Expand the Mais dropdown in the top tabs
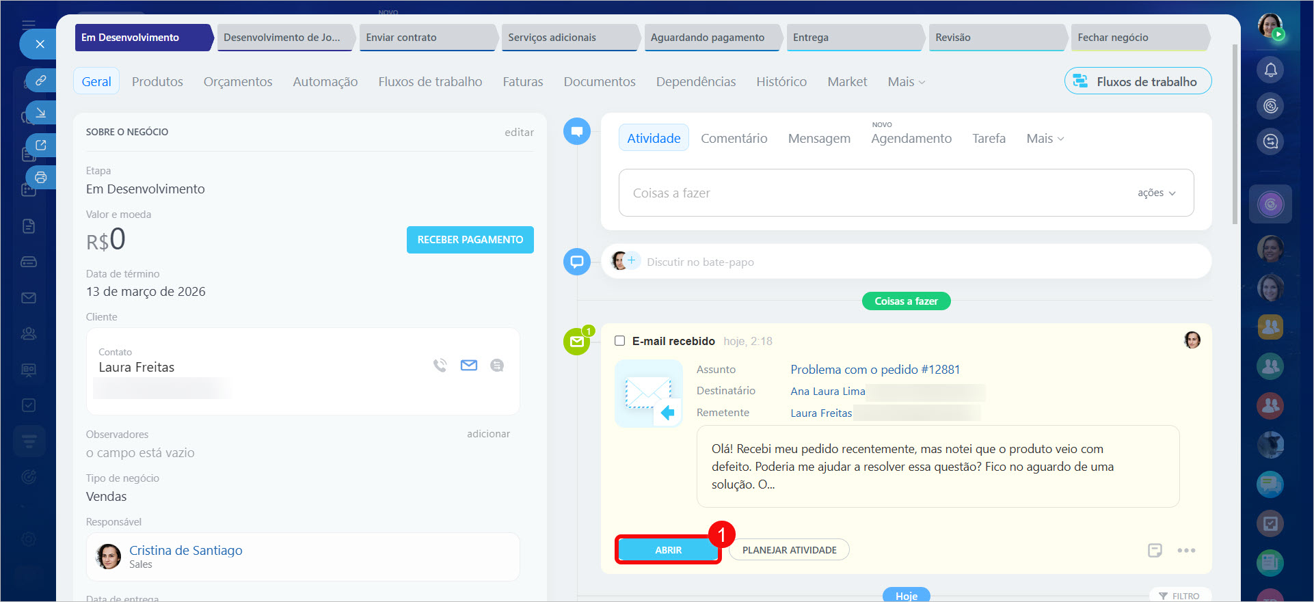This screenshot has height=602, width=1314. point(906,82)
